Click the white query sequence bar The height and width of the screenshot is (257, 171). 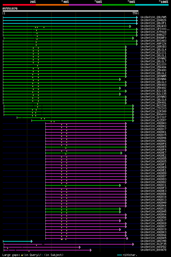coord(71,11)
